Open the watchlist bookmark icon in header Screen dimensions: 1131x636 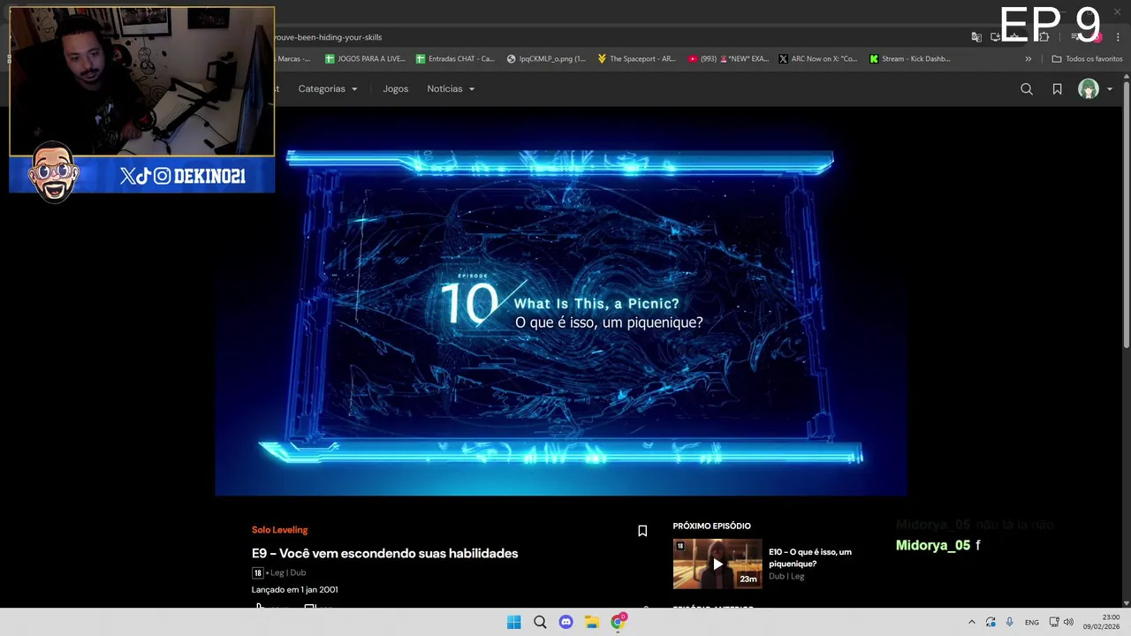pyautogui.click(x=1057, y=89)
